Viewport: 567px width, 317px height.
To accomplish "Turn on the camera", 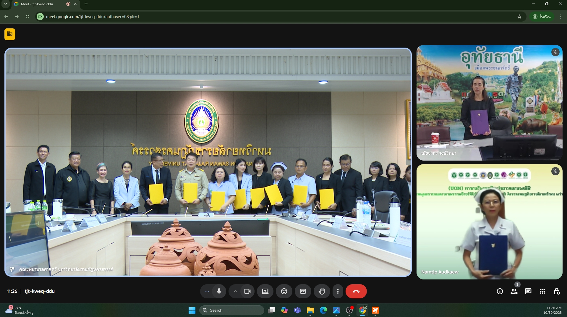I will (247, 291).
